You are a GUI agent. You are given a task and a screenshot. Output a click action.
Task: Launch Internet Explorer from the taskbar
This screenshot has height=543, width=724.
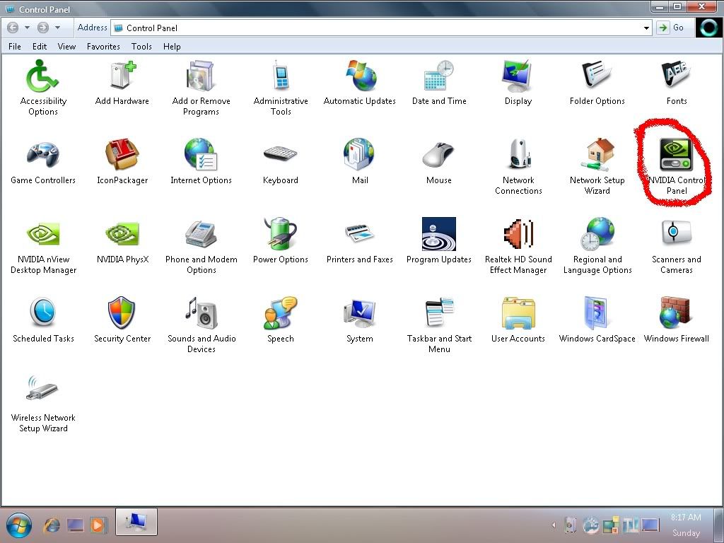(52, 525)
